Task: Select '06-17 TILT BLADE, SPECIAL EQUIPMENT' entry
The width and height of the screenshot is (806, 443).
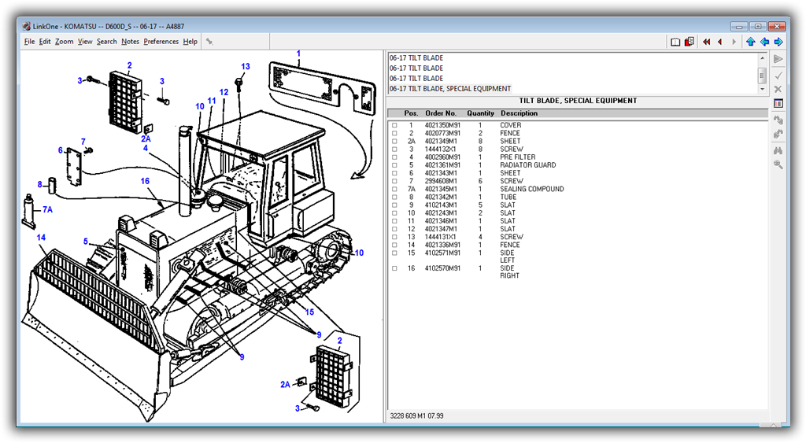Action: [449, 89]
